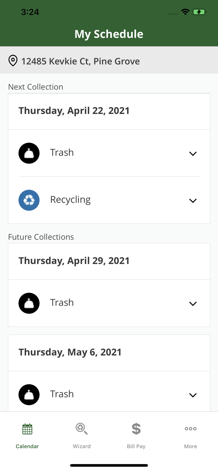The width and height of the screenshot is (218, 471).
Task: Expand Recycling details for next collection
Action: 193,200
